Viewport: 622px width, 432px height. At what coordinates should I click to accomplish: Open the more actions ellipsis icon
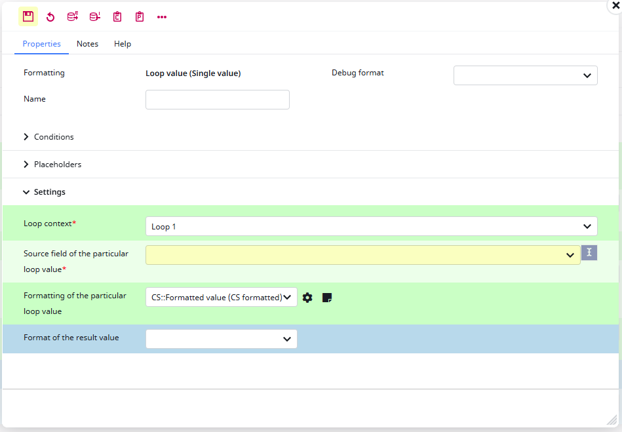click(x=161, y=16)
